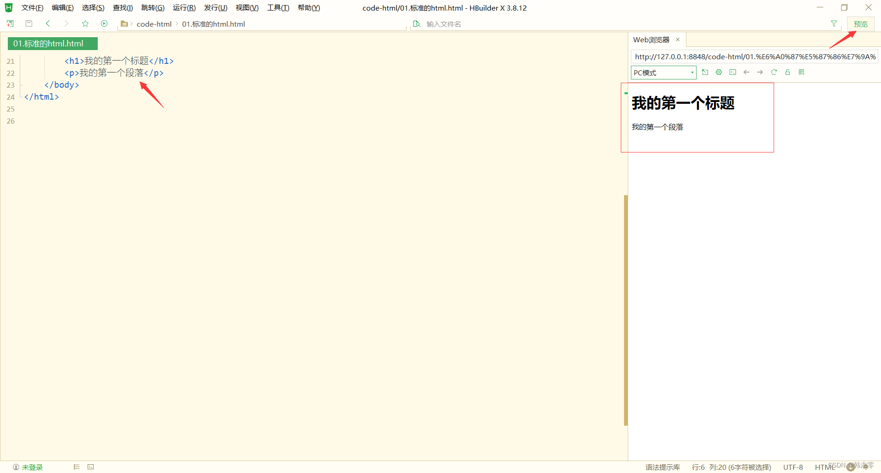Run the project with the Run icon
The width and height of the screenshot is (881, 473).
tap(104, 23)
